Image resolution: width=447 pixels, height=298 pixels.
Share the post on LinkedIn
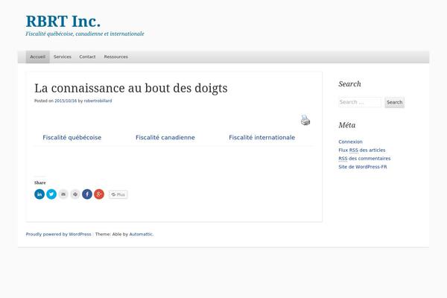pyautogui.click(x=39, y=194)
